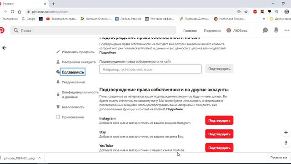Click the browser forward arrow
The image size is (291, 164).
tap(5, 12)
